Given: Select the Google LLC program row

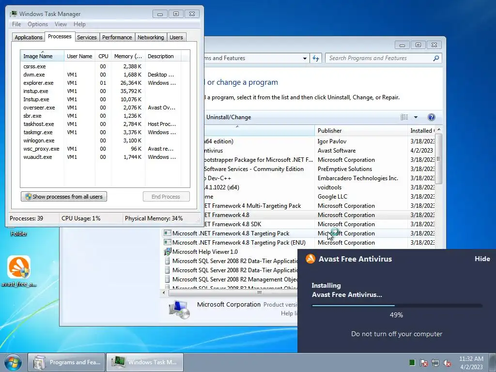Looking at the screenshot, I should (320, 197).
